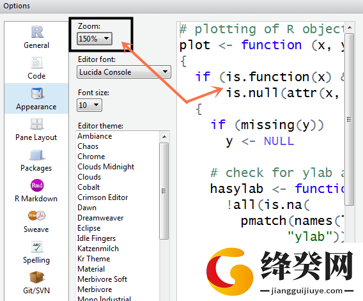Viewport: 363px width, 301px height.
Task: Open the Sweave PDF icon
Action: point(36,215)
